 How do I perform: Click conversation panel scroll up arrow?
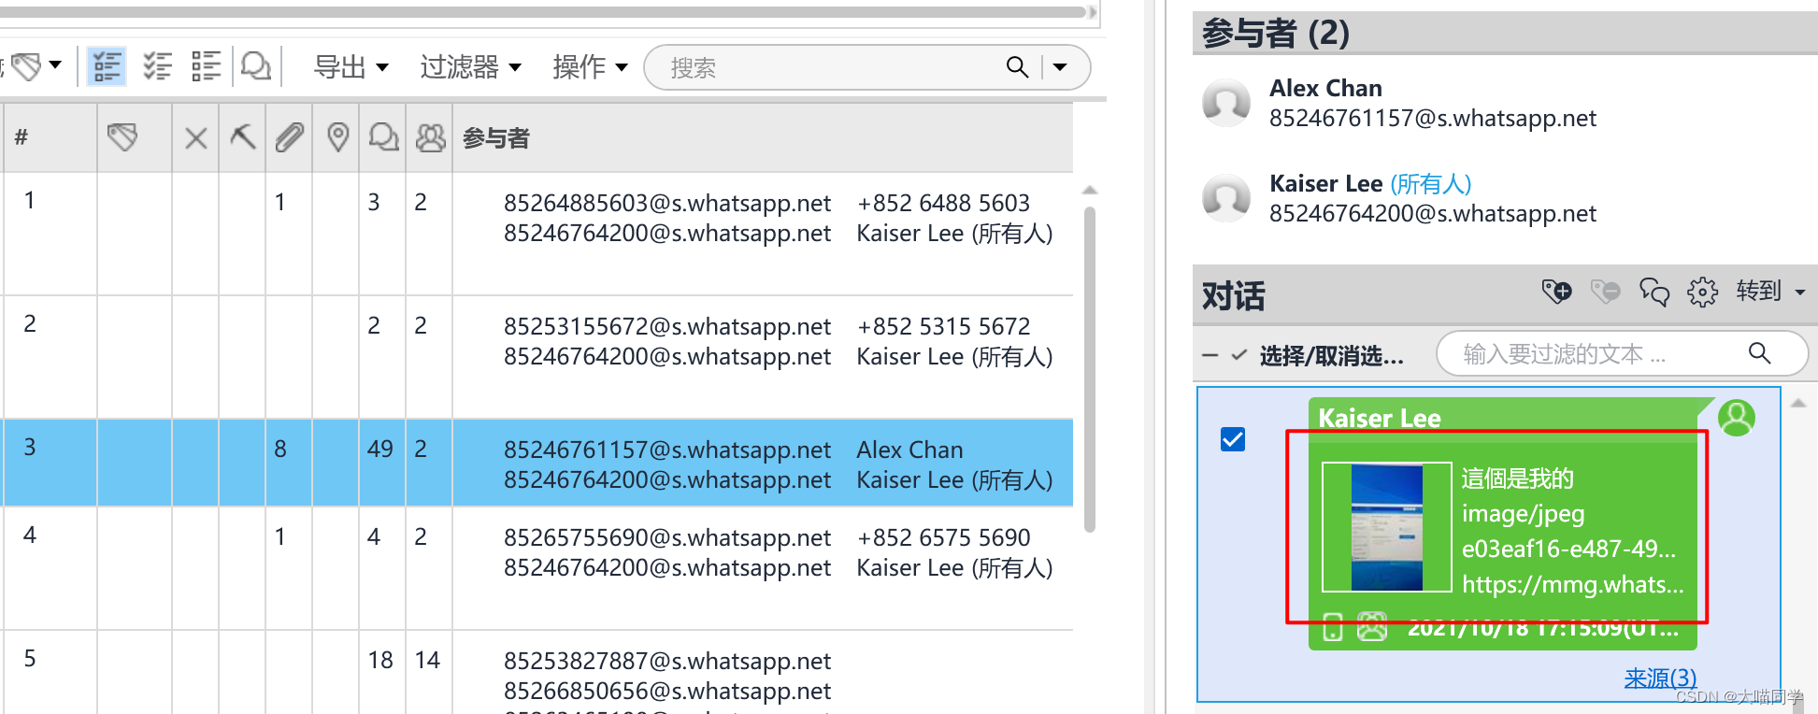[x=1798, y=403]
